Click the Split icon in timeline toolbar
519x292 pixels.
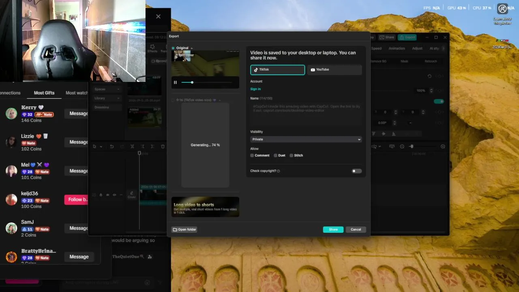click(132, 146)
